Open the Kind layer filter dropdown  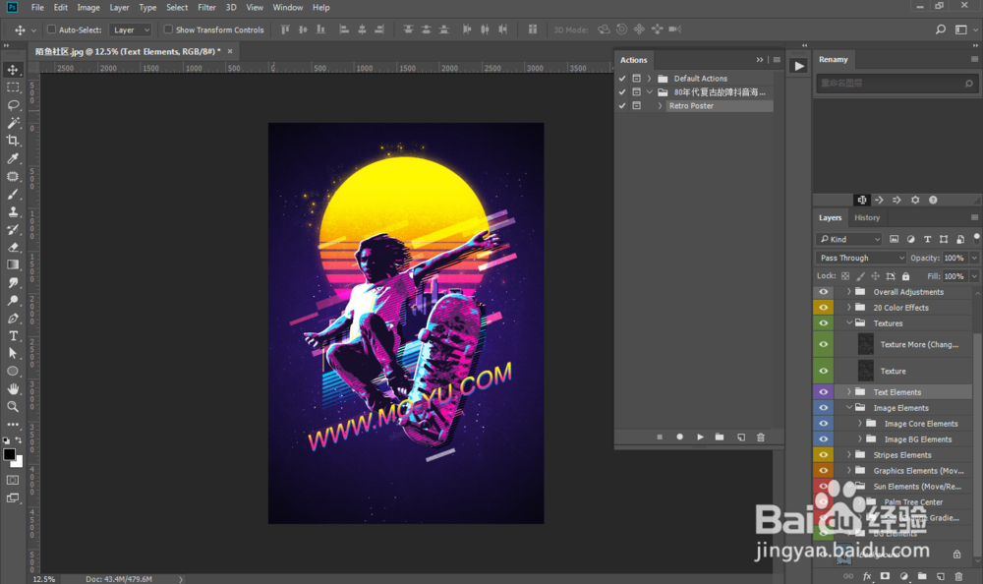849,239
